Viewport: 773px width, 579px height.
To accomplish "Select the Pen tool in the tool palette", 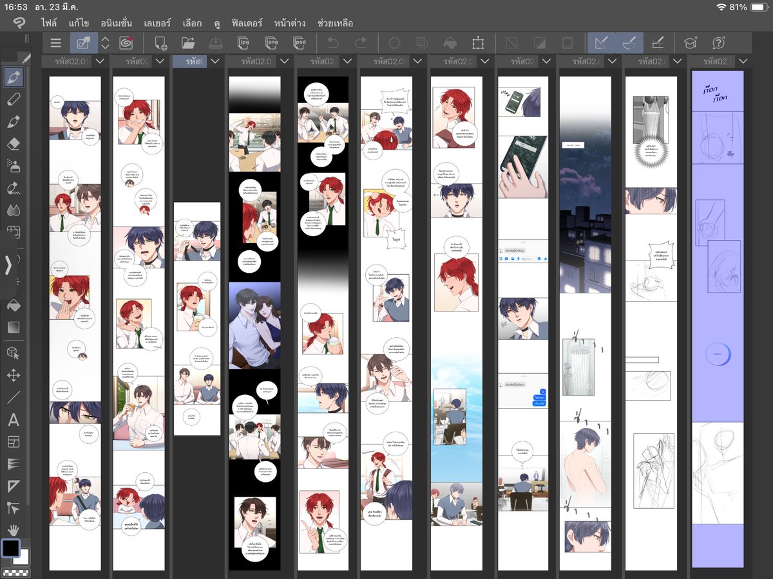I will point(14,78).
